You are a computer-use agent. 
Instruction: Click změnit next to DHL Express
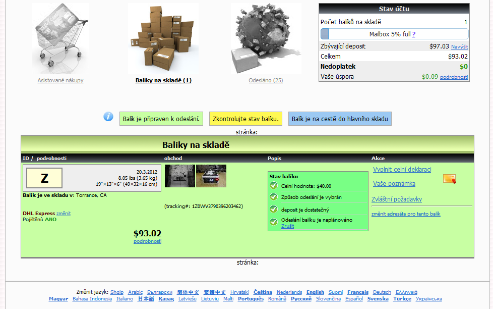pyautogui.click(x=64, y=213)
